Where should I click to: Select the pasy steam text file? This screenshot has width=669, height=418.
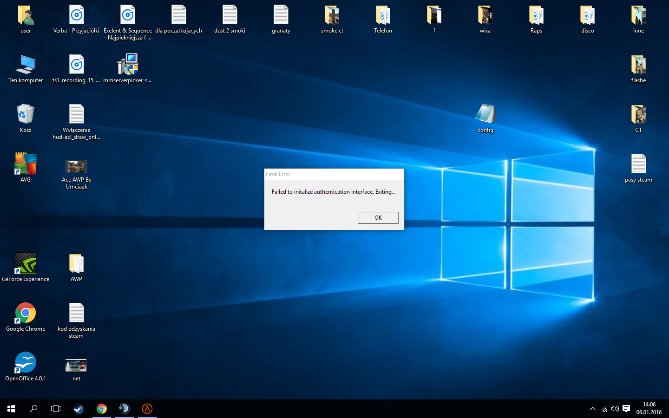point(638,168)
